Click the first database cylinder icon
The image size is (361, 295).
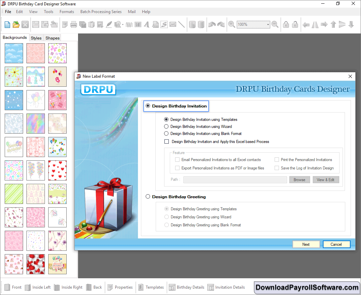(x=192, y=24)
